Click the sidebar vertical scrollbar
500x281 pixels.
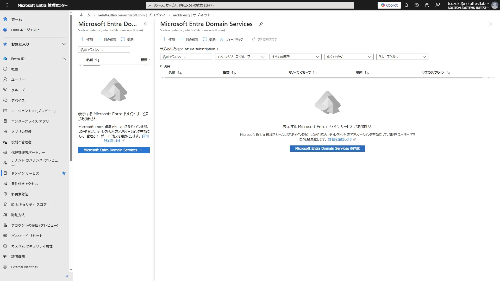pyautogui.click(x=71, y=88)
